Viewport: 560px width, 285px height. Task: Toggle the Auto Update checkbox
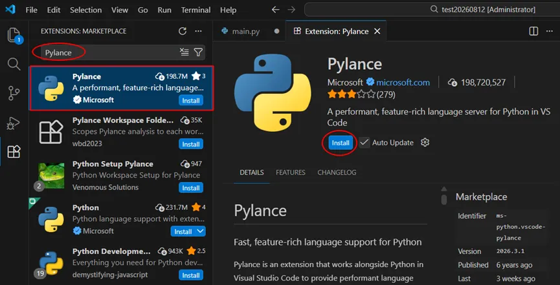[364, 142]
